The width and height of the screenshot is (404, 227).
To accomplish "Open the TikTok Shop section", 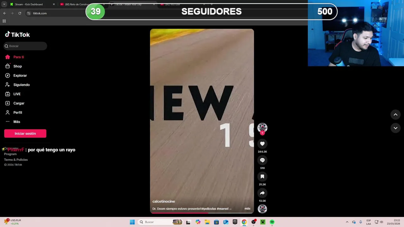I will 14,66.
